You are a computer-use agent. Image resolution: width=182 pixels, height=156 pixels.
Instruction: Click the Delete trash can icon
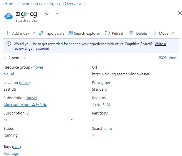coord(131,33)
